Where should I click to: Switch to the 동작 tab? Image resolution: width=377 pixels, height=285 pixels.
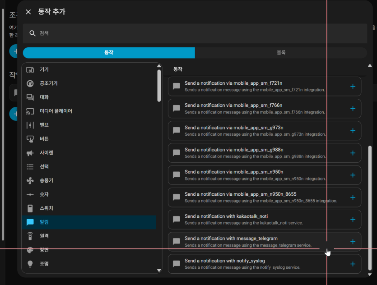(109, 52)
